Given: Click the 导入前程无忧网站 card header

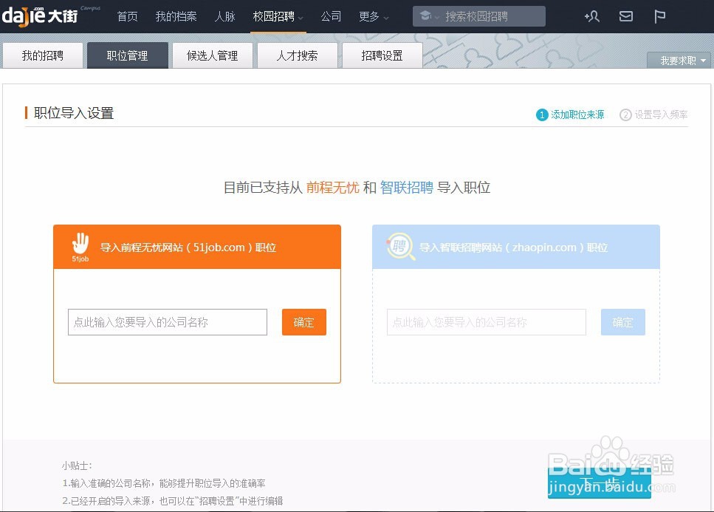Looking at the screenshot, I should coord(197,247).
